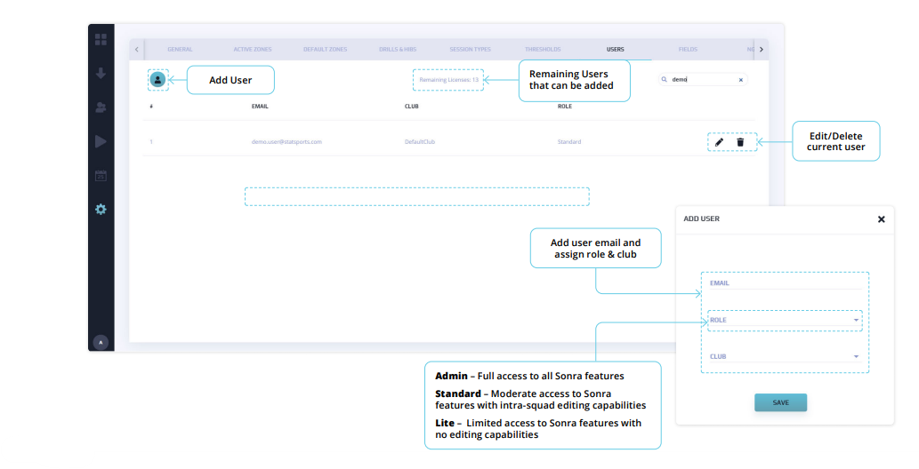Click the Add User person icon
919x469 pixels.
(x=157, y=80)
